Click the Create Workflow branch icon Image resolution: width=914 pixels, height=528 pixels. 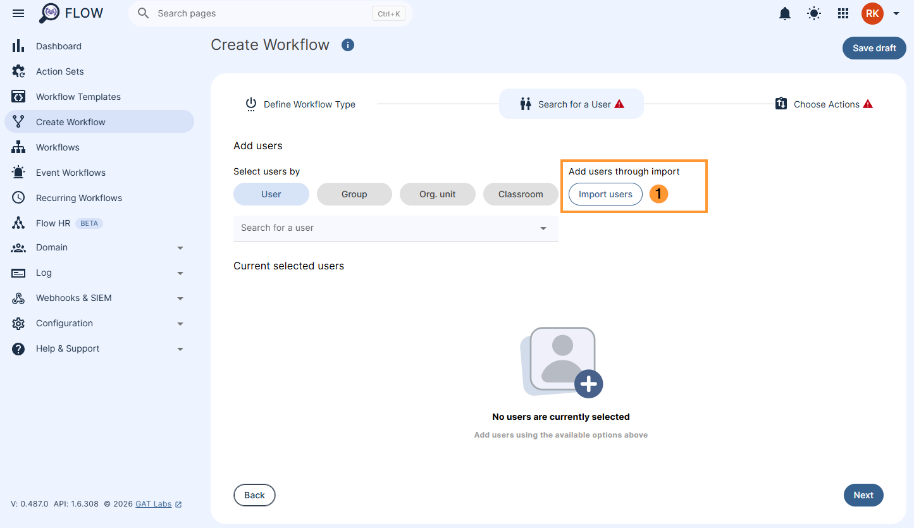[18, 122]
